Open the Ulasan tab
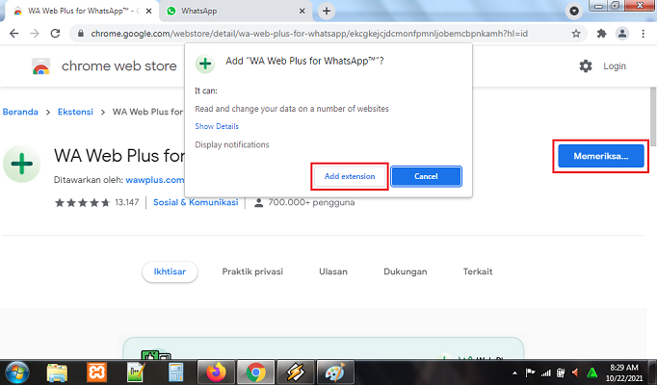657x385 pixels. (333, 271)
